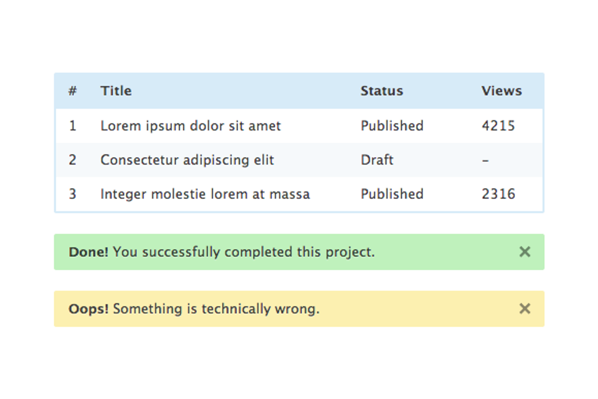The width and height of the screenshot is (598, 399).
Task: Click the Published status in row 3
Action: 392,194
